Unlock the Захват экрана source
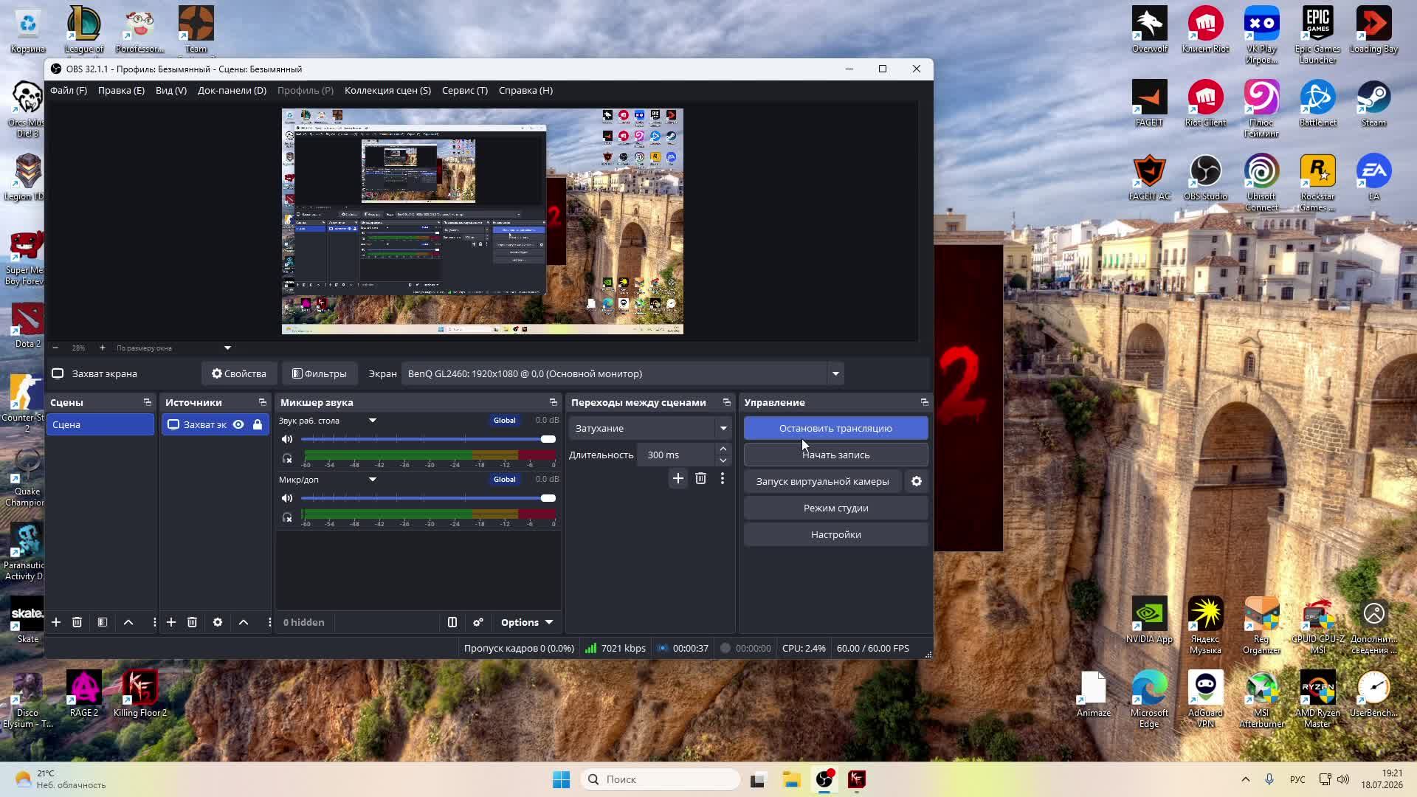 [x=258, y=424]
